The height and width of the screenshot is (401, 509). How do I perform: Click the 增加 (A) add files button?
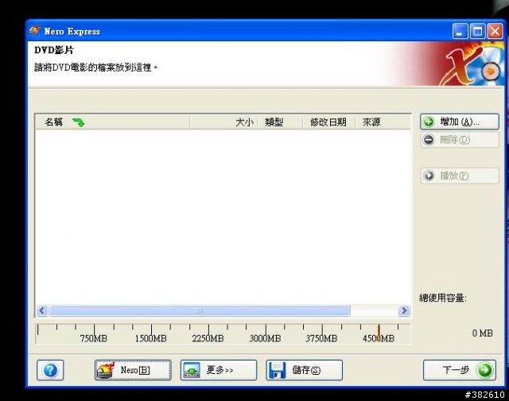pos(460,122)
